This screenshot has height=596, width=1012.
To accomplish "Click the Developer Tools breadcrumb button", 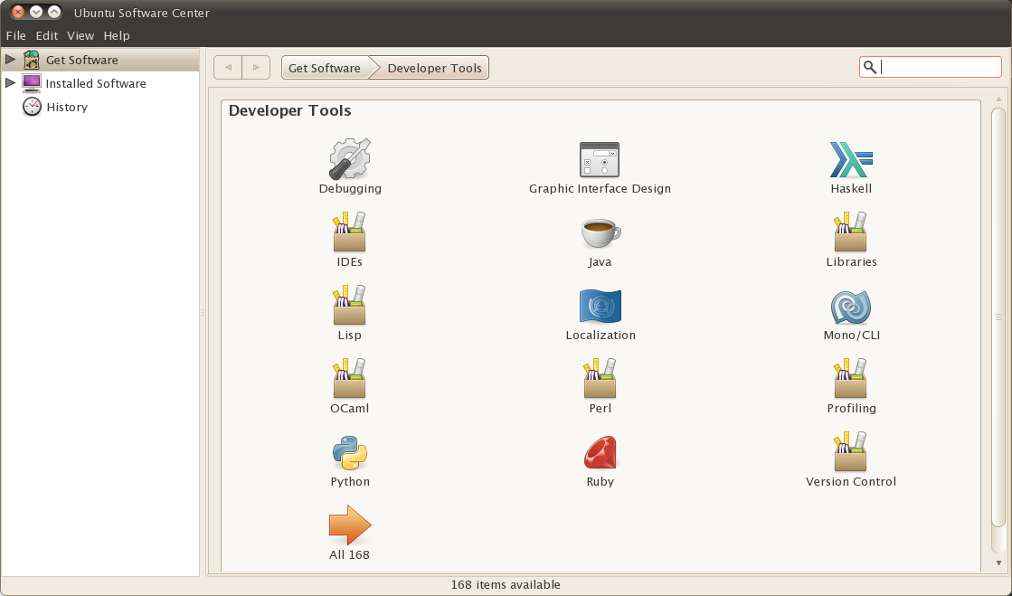I will (x=434, y=68).
